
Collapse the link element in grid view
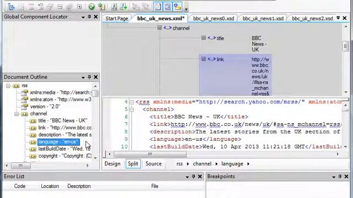pyautogui.click(x=204, y=59)
